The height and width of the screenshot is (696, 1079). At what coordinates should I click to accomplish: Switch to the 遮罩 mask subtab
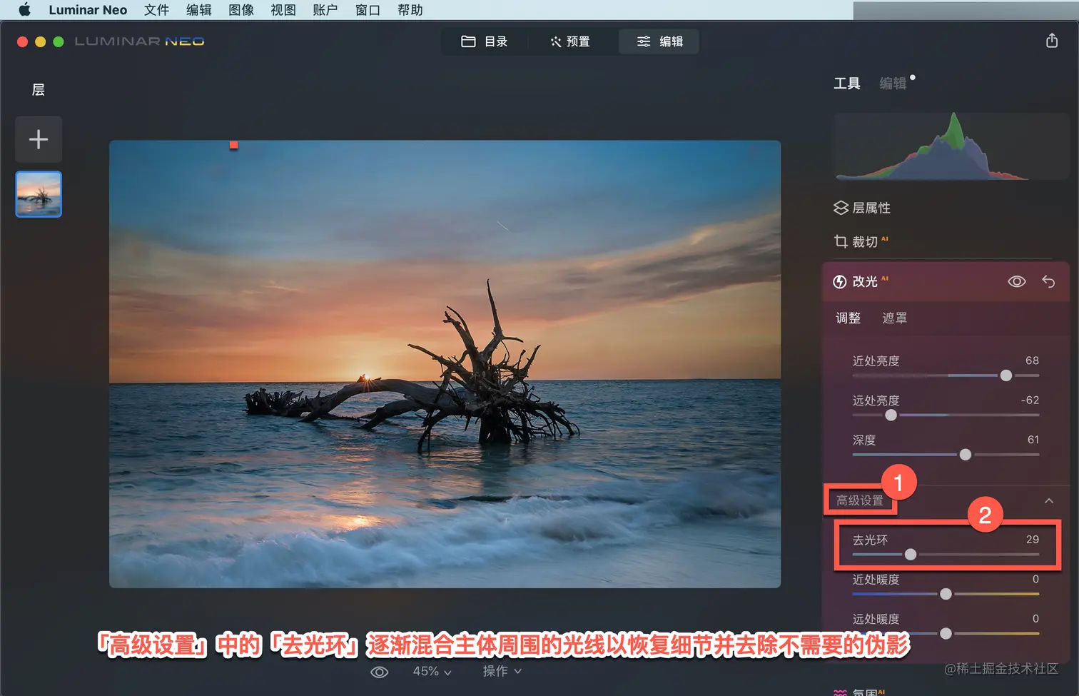[x=895, y=318]
